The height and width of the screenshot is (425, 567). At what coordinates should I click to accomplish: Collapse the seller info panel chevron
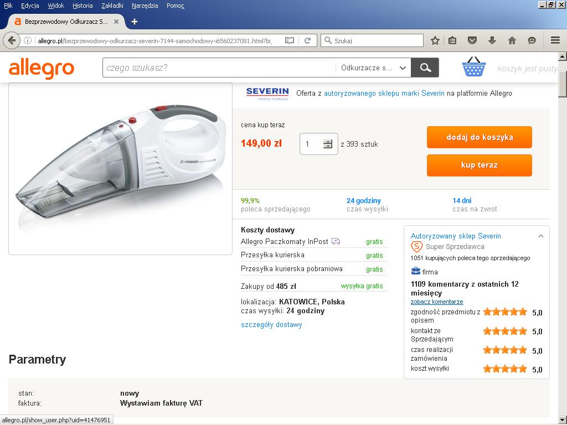coord(541,236)
